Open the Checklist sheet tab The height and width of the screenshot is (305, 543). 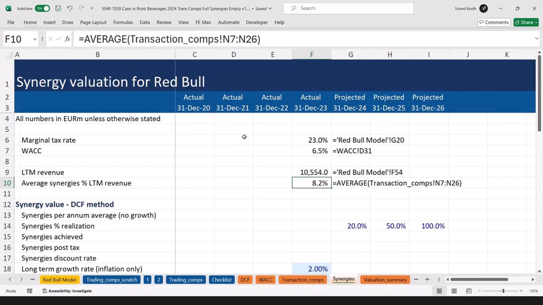222,280
